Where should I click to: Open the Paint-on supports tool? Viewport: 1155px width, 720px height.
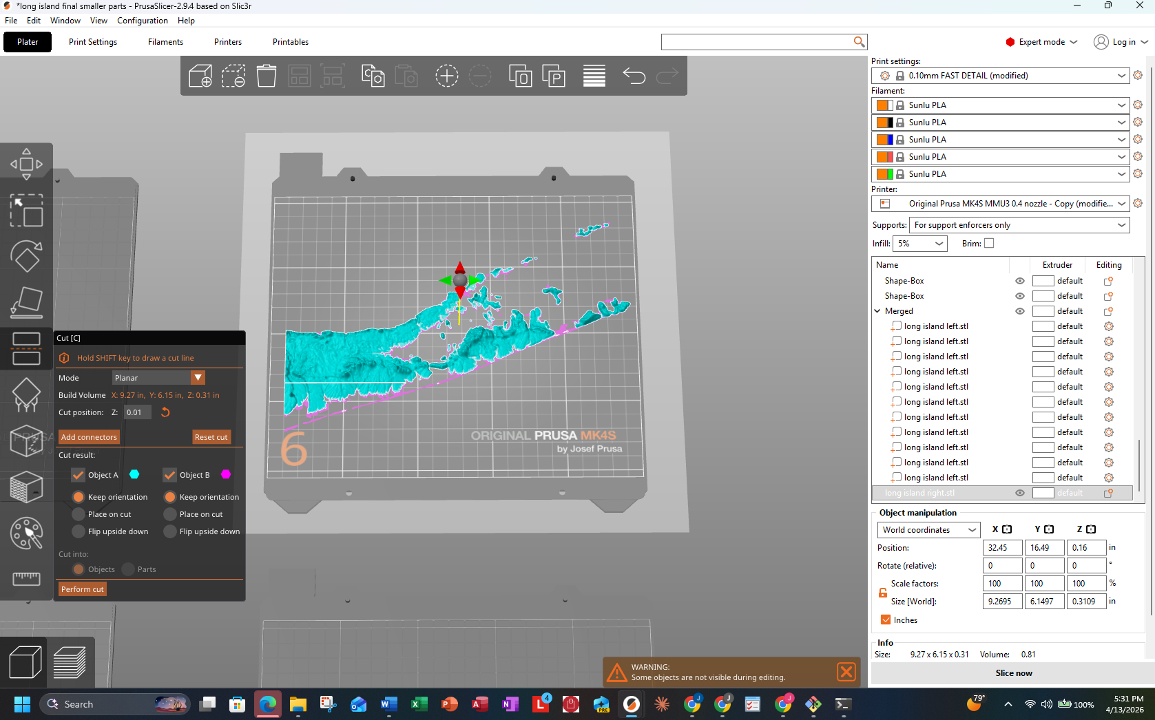click(x=26, y=394)
